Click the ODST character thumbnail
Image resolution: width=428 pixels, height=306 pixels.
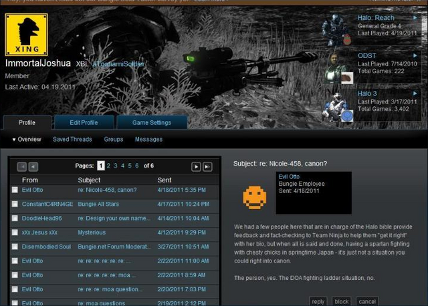click(x=338, y=68)
